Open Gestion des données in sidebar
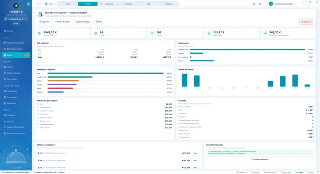The image size is (320, 174). point(16,127)
